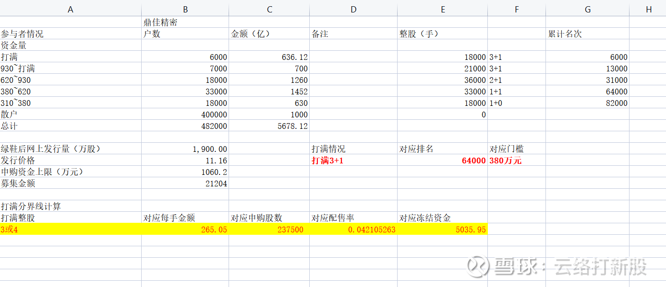The width and height of the screenshot is (666, 287).
Task: Click the red 64000 ranking cell
Action: coord(443,160)
